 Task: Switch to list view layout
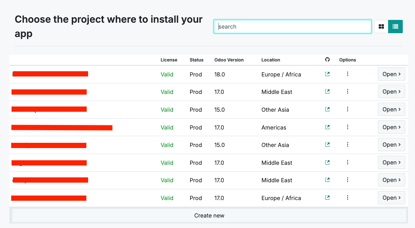[x=395, y=27]
